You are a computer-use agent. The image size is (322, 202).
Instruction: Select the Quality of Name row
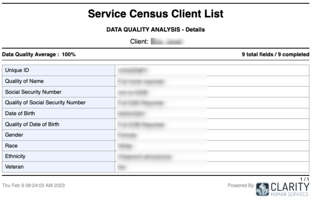point(155,81)
